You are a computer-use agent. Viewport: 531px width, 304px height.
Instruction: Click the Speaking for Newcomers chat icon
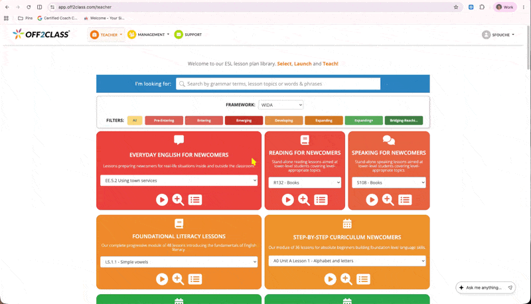tap(389, 140)
